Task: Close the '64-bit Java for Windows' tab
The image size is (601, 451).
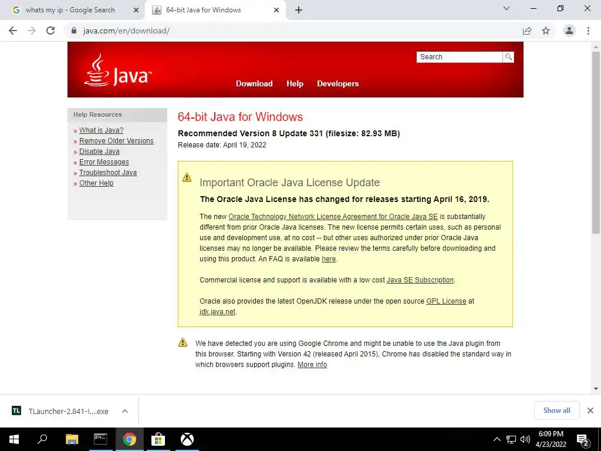Action: point(276,10)
